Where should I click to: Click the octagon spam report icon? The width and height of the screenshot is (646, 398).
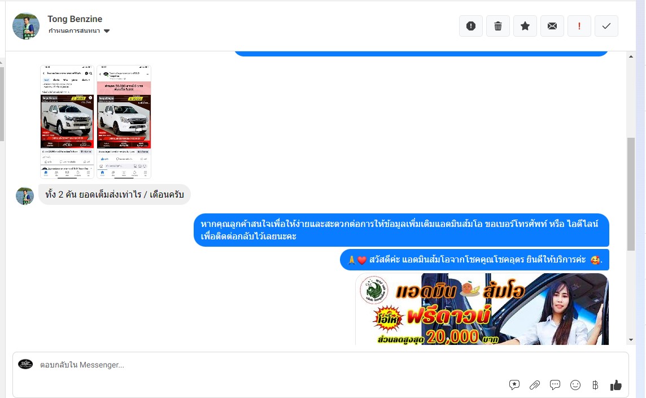[x=470, y=26]
